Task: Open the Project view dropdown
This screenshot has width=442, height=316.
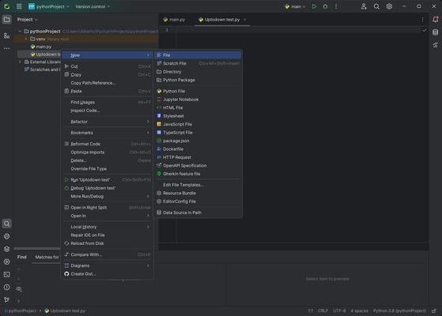Action: point(28,20)
